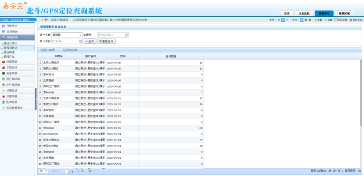The width and height of the screenshot is (364, 176).
Task: Open 出区域明细 in the sidebar
Action: [x=17, y=85]
